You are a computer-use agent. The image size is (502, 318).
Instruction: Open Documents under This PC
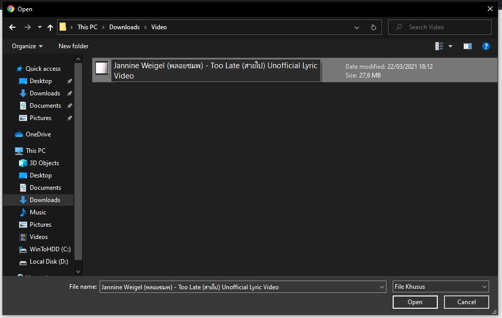click(x=41, y=188)
